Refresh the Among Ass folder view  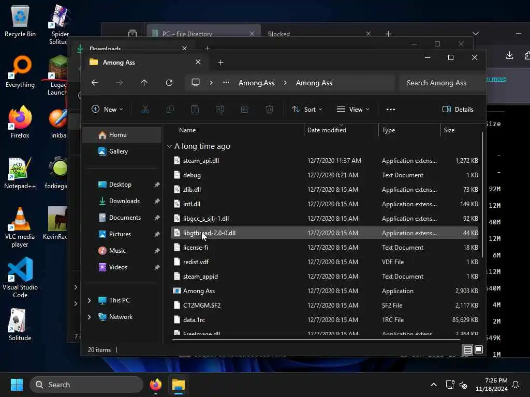(169, 83)
